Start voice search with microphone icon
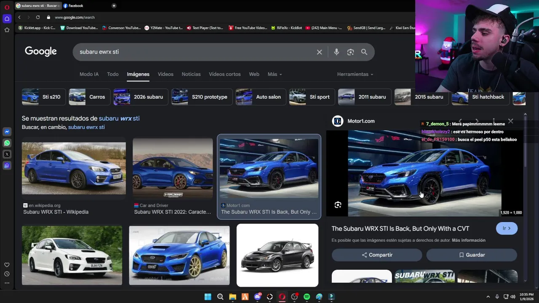 336,52
